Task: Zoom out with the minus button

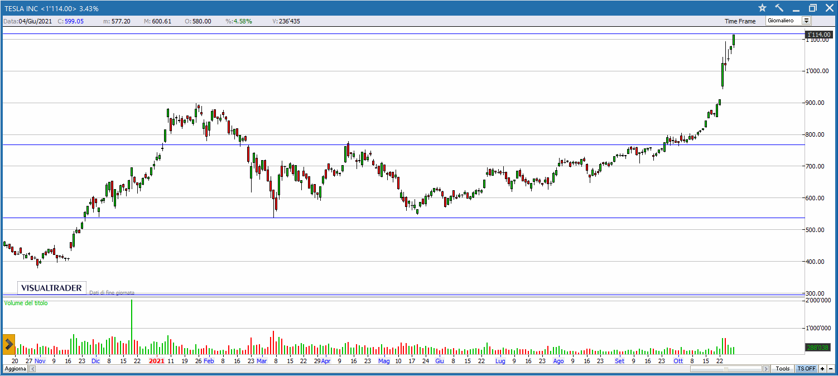Action: click(x=830, y=369)
